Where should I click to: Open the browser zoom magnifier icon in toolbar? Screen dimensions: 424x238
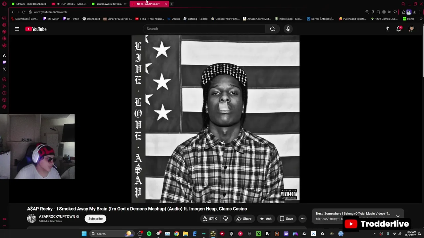pyautogui.click(x=367, y=12)
